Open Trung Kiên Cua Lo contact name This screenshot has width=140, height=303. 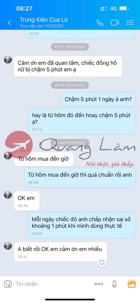44,20
